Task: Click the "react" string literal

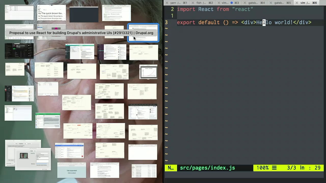Action: click(x=243, y=9)
